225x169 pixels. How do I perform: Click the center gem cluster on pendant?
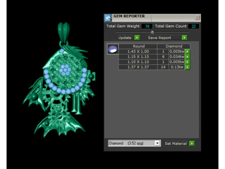(65, 70)
